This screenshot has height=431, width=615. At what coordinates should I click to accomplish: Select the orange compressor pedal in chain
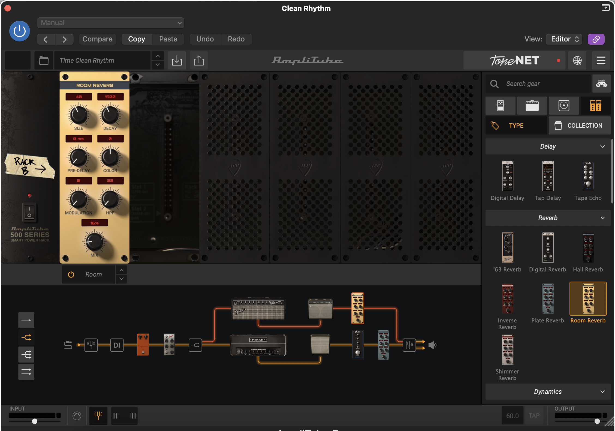(x=143, y=345)
